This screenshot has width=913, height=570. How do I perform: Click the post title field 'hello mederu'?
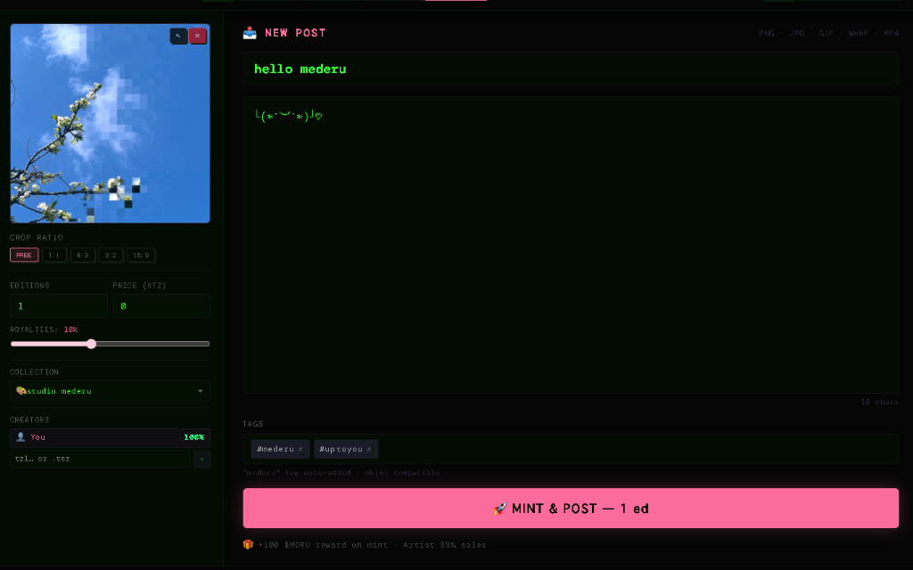coord(571,69)
